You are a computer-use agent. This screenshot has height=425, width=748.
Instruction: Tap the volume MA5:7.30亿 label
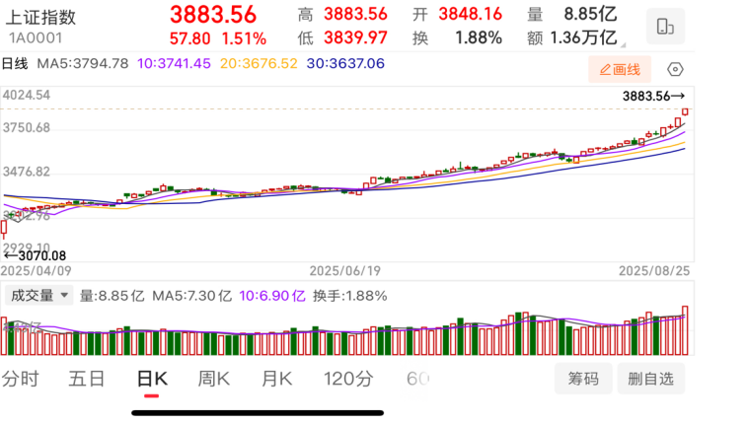click(191, 296)
